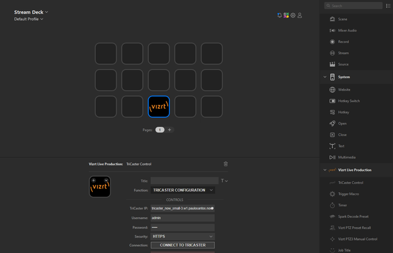This screenshot has width=393, height=253.
Task: Collapse the System category
Action: (325, 77)
